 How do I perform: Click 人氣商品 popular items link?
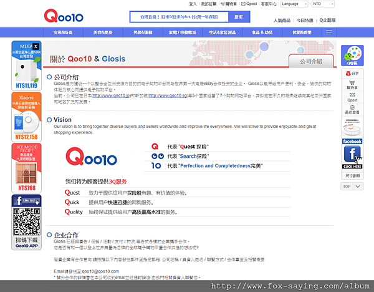click(282, 21)
